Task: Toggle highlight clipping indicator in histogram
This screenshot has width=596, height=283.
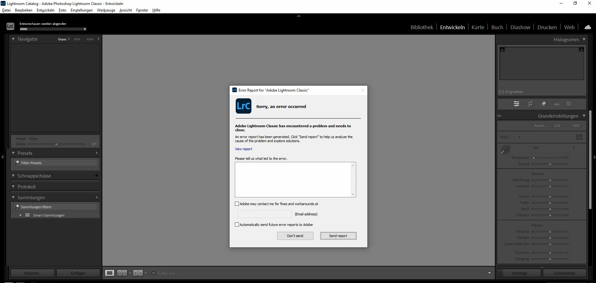Action: pyautogui.click(x=581, y=49)
